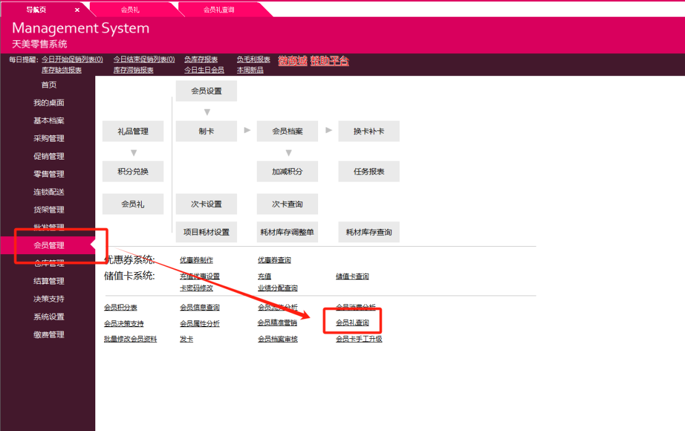Open 会员管理 in the sidebar
Screen dimensions: 685x431
pyautogui.click(x=49, y=245)
